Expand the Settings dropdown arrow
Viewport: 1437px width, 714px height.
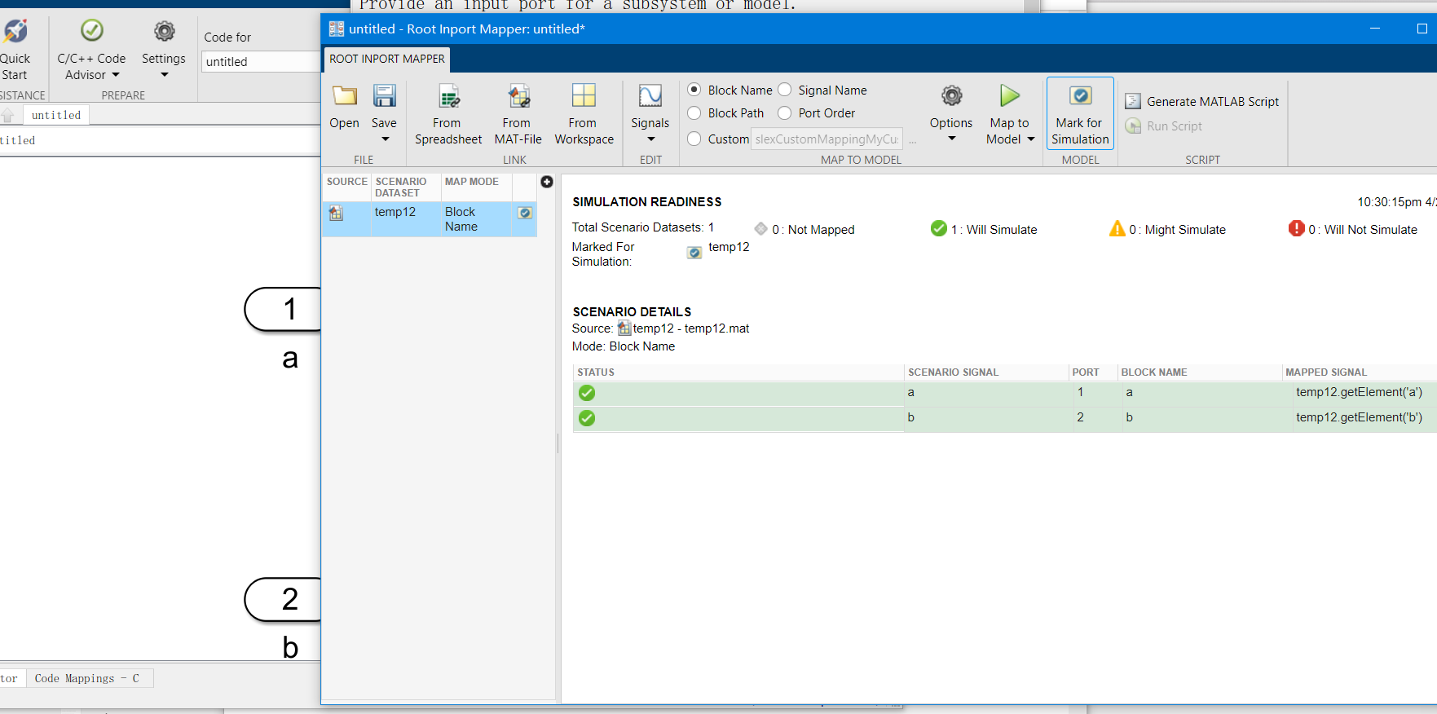coord(165,75)
